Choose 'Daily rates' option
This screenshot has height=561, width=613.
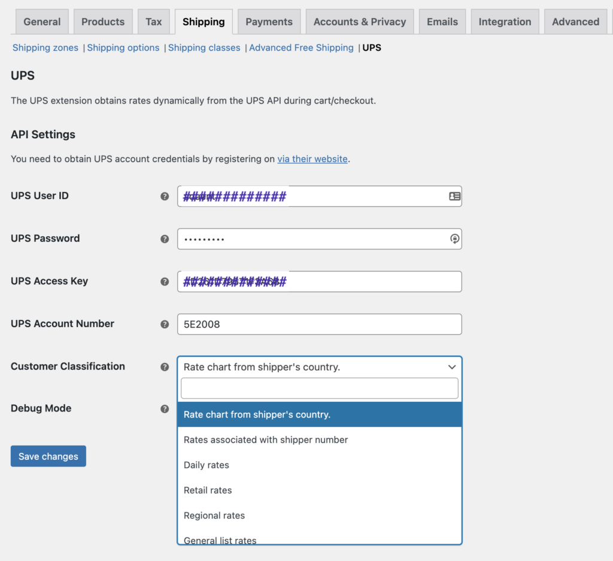(320, 465)
